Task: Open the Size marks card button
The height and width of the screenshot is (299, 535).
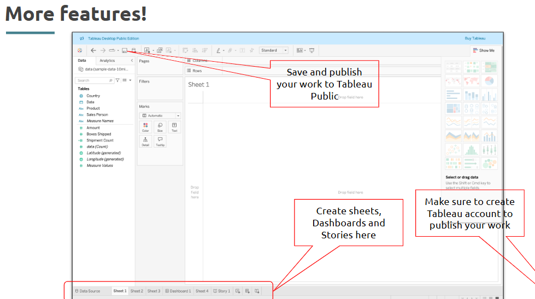Action: (160, 127)
